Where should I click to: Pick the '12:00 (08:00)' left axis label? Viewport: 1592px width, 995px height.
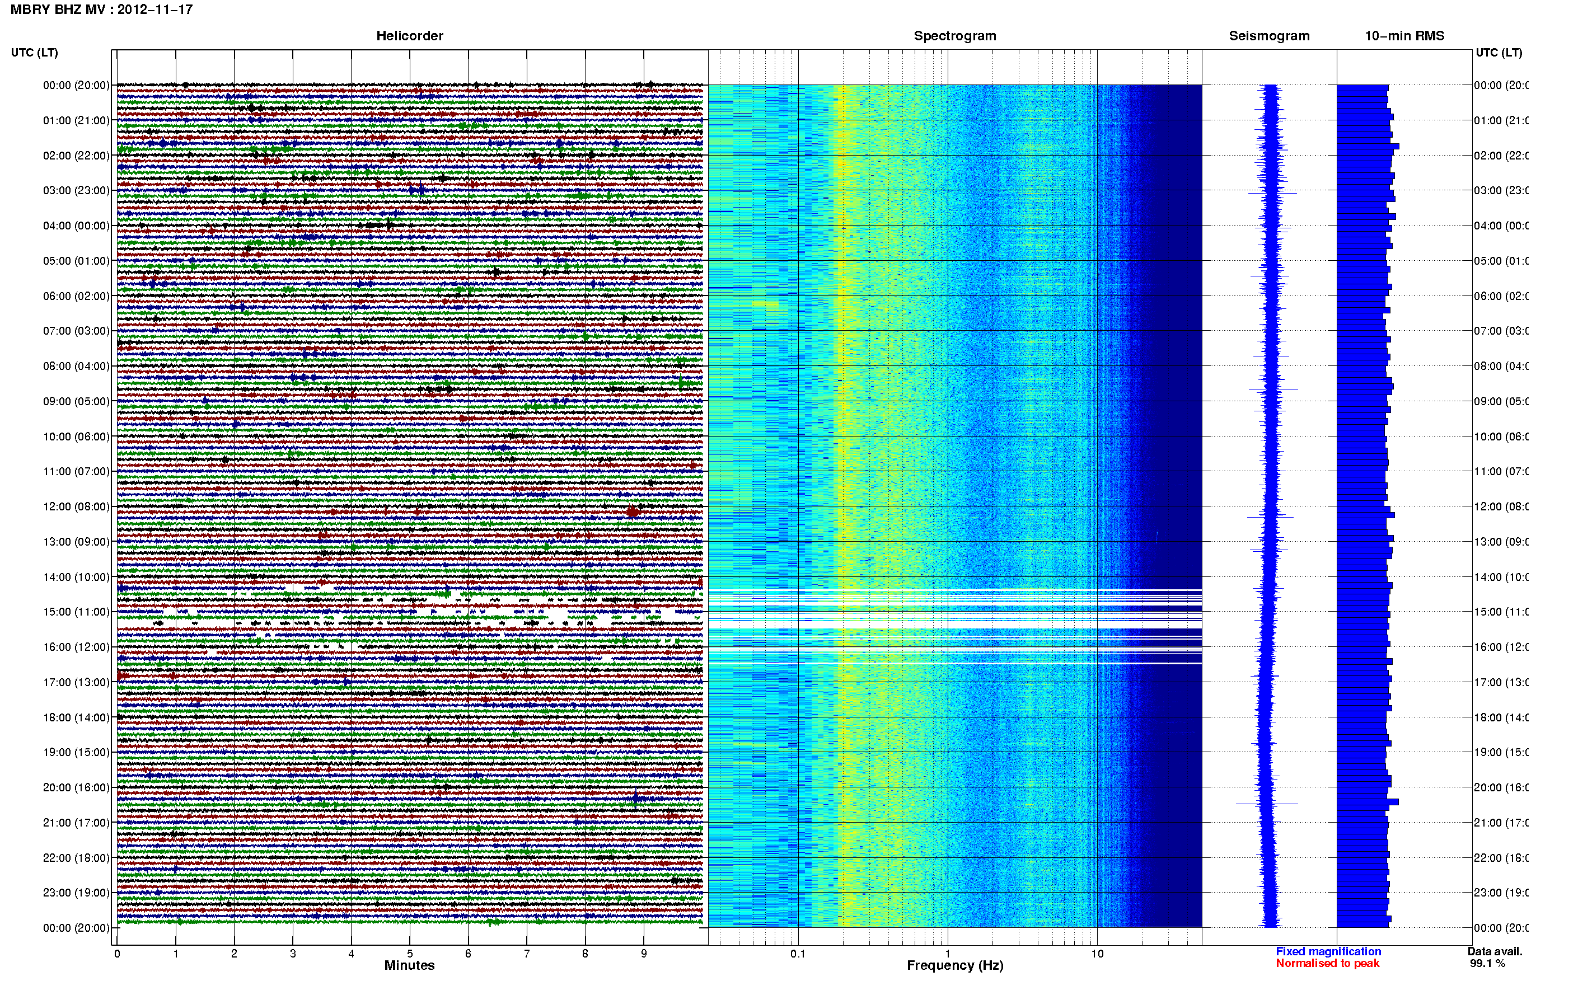(x=76, y=506)
